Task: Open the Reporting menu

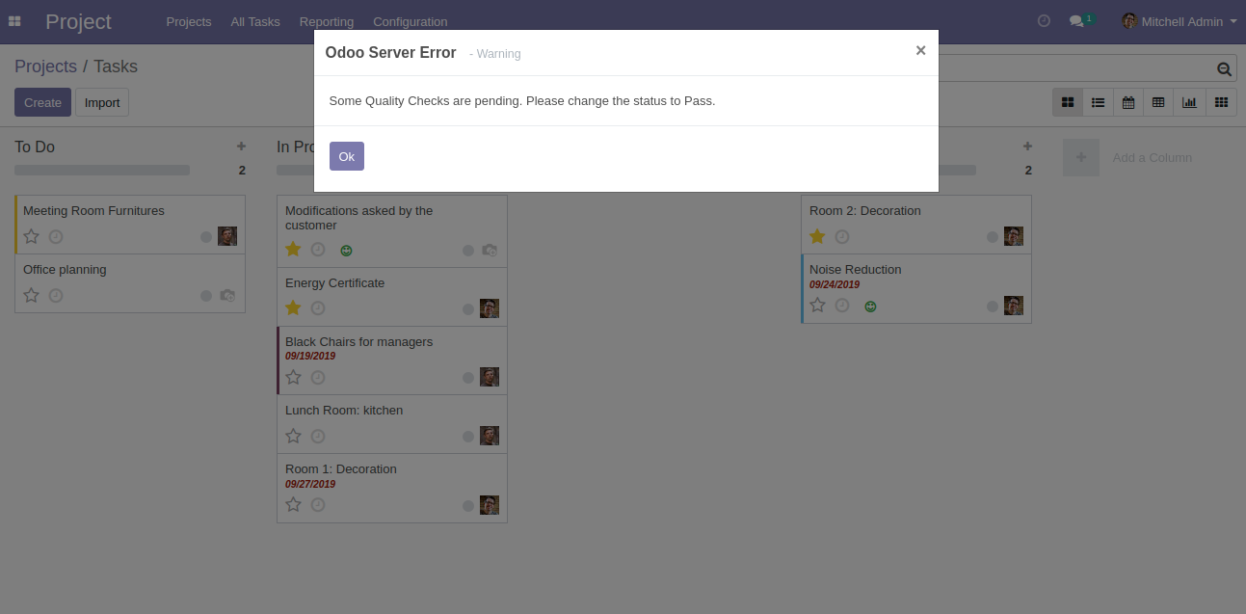Action: click(x=326, y=21)
